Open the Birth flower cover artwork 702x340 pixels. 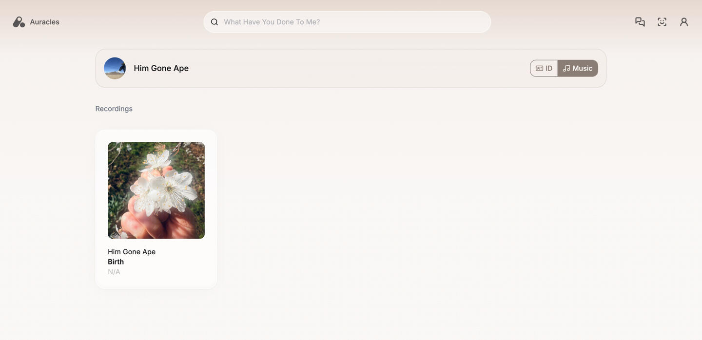coord(156,190)
